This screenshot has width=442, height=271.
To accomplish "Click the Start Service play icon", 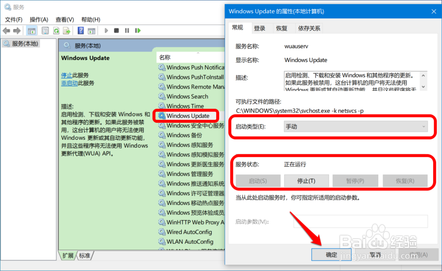I will tap(106, 31).
